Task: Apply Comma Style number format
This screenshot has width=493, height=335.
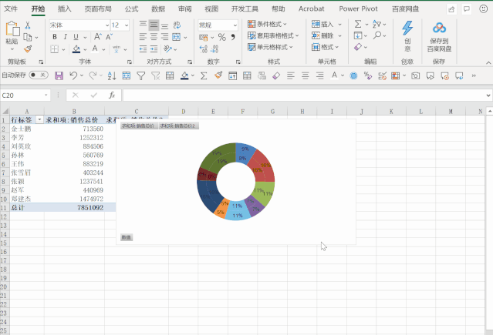Action: [x=233, y=37]
